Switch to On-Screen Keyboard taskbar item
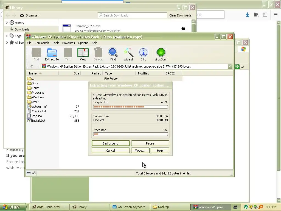 (x=130, y=207)
